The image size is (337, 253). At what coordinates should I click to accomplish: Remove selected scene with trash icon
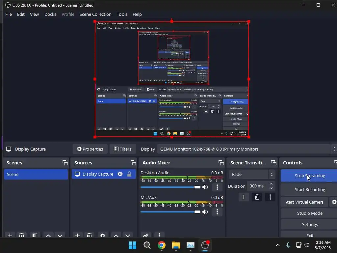21,235
